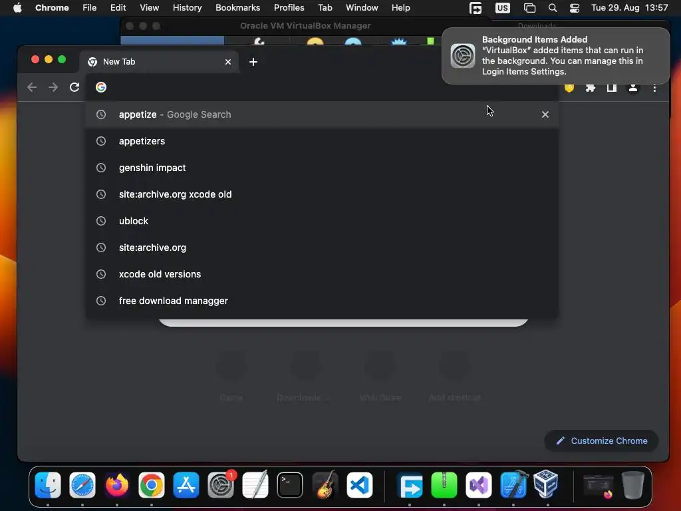This screenshot has height=511, width=681.
Task: Click the Google logo in address bar
Action: tap(101, 87)
